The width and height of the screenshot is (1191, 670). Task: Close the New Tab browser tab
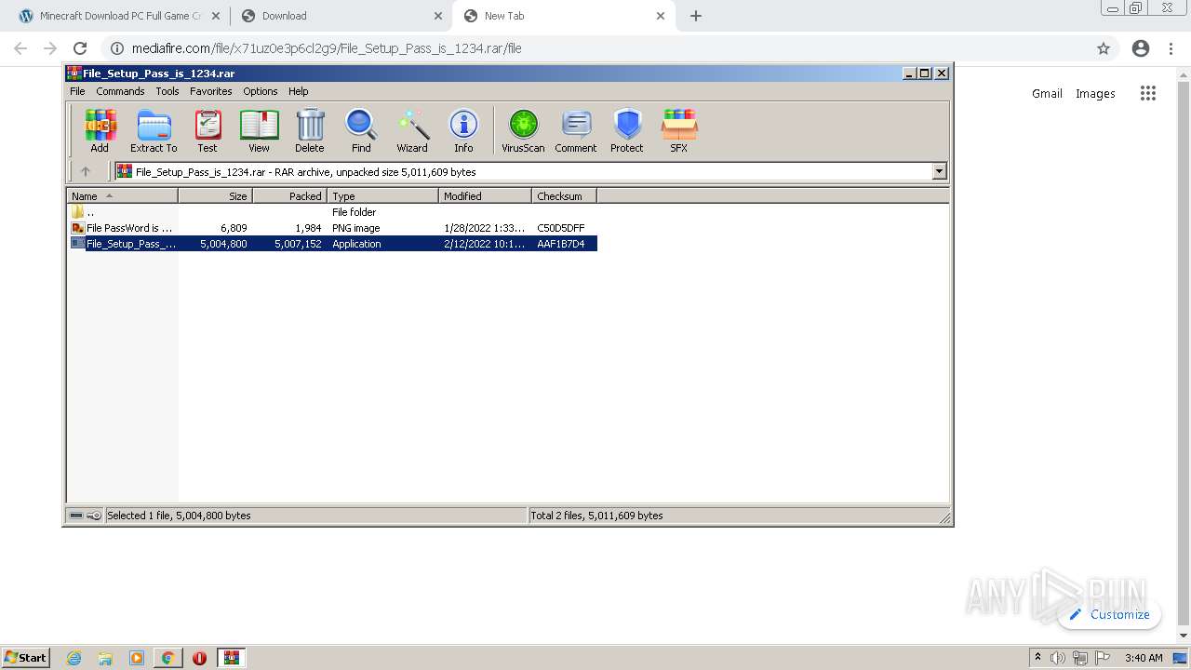pos(661,16)
